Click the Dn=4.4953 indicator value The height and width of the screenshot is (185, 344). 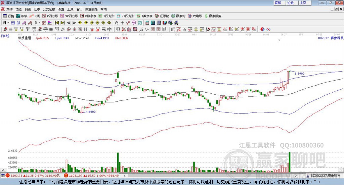point(102,38)
